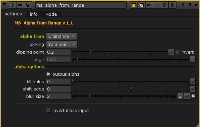
Task: Close the ms_alpha_from_range panel
Action: point(196,5)
